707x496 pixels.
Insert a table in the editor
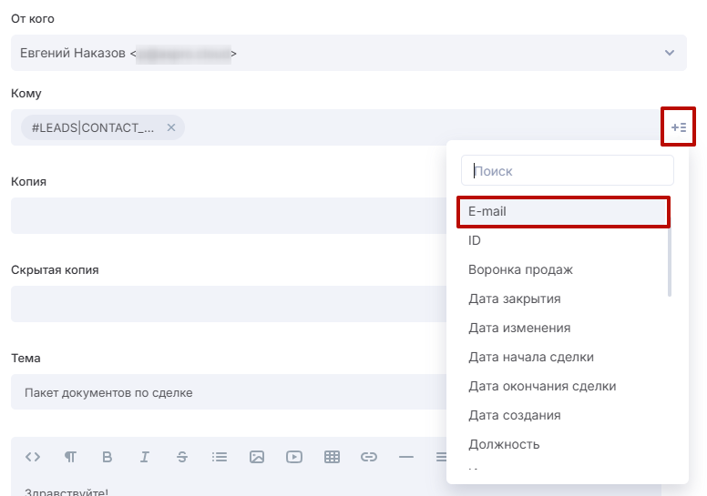332,457
